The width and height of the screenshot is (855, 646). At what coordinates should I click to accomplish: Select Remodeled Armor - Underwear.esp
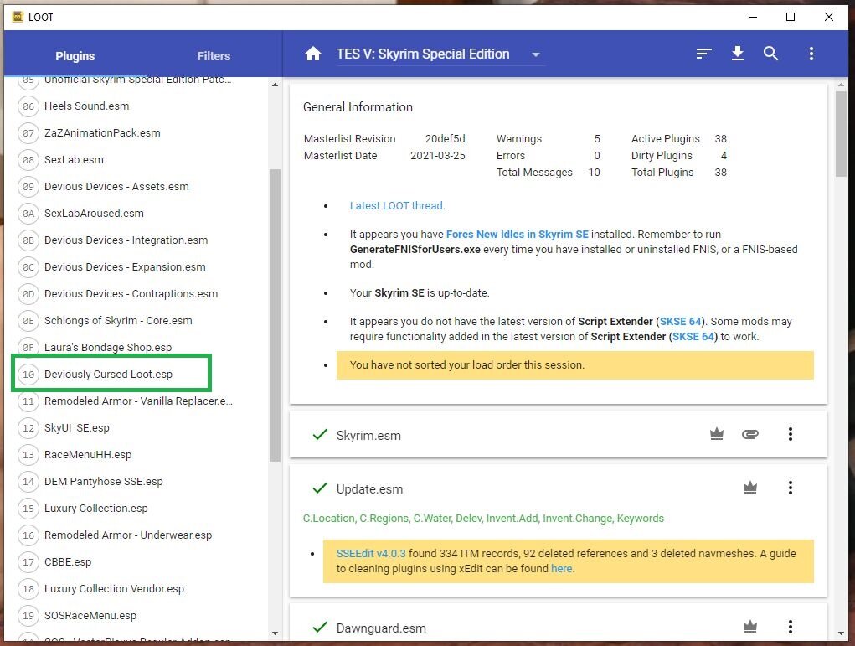[x=128, y=535]
